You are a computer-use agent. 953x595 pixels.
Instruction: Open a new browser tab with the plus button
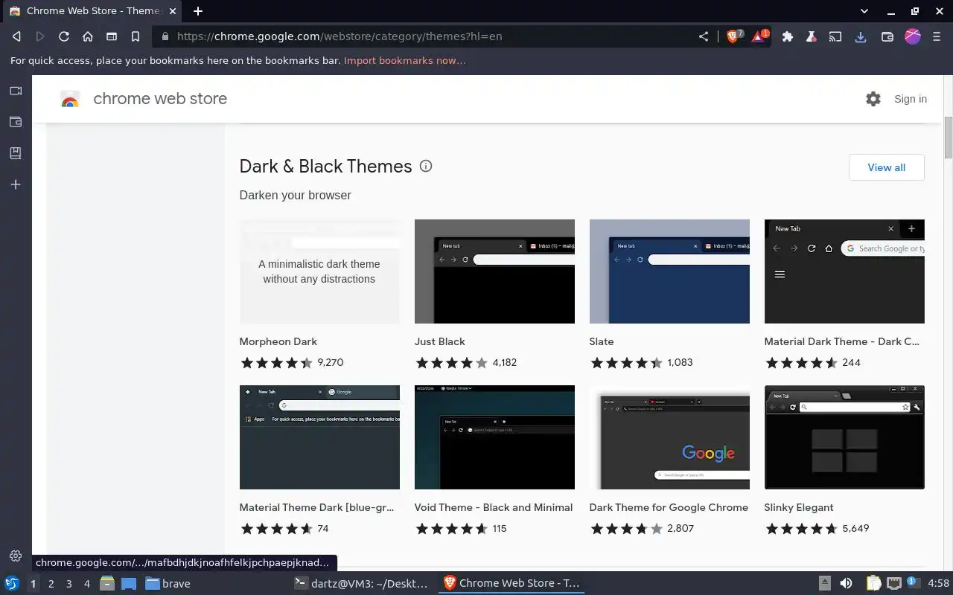(198, 11)
